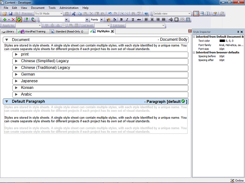Collapse Inherited from Default Document group
Image resolution: width=245 pixels, height=183 pixels.
[x=194, y=37]
